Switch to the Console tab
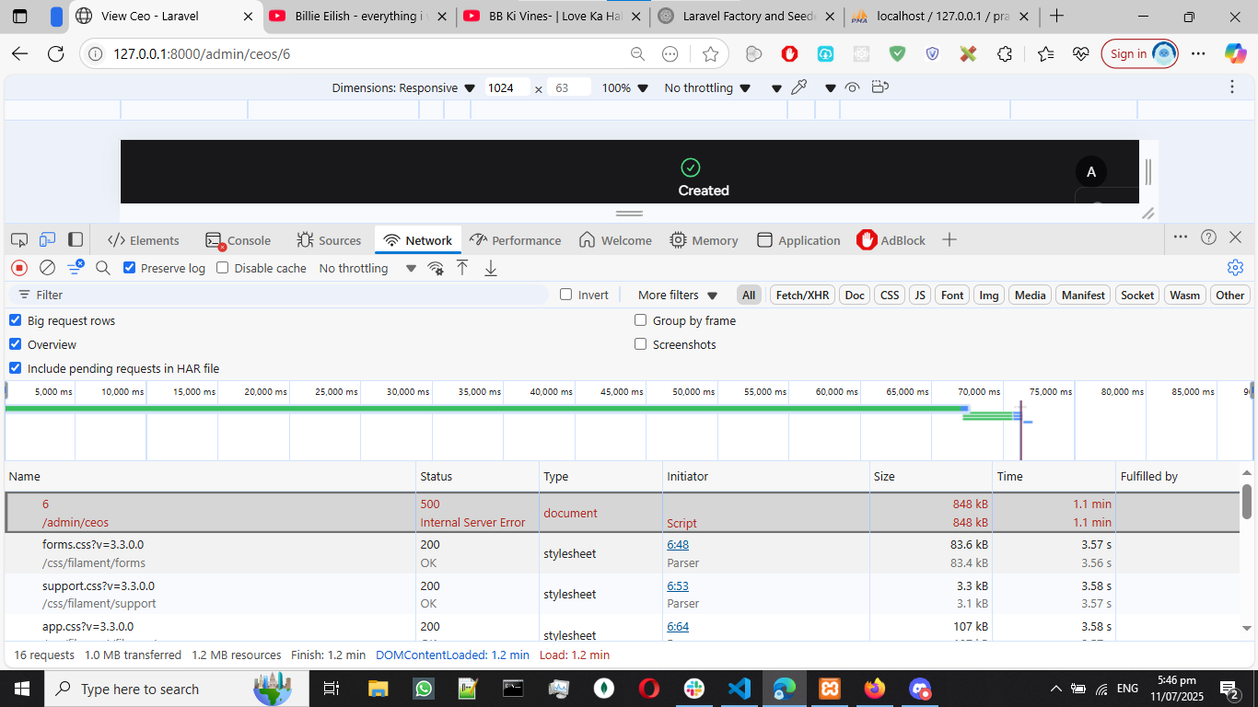Screen dimensions: 1258x707 click(239, 240)
